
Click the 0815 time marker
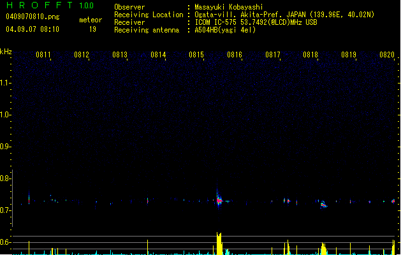click(196, 55)
